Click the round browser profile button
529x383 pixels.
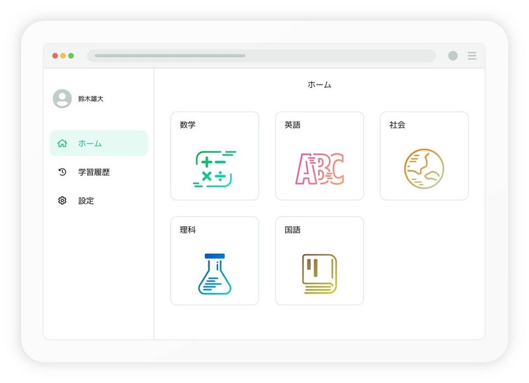tap(453, 56)
